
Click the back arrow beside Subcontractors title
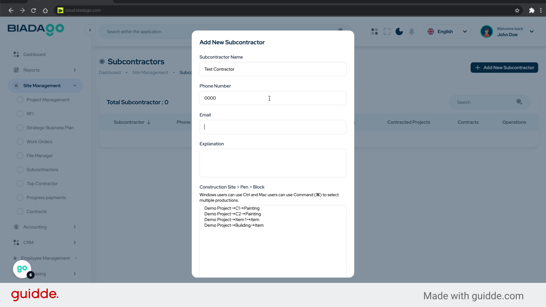click(x=102, y=61)
